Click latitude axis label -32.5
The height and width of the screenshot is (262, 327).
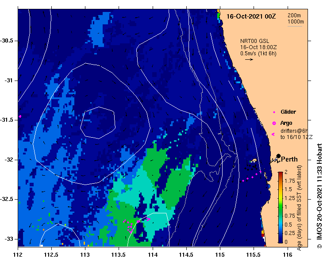point(8,199)
